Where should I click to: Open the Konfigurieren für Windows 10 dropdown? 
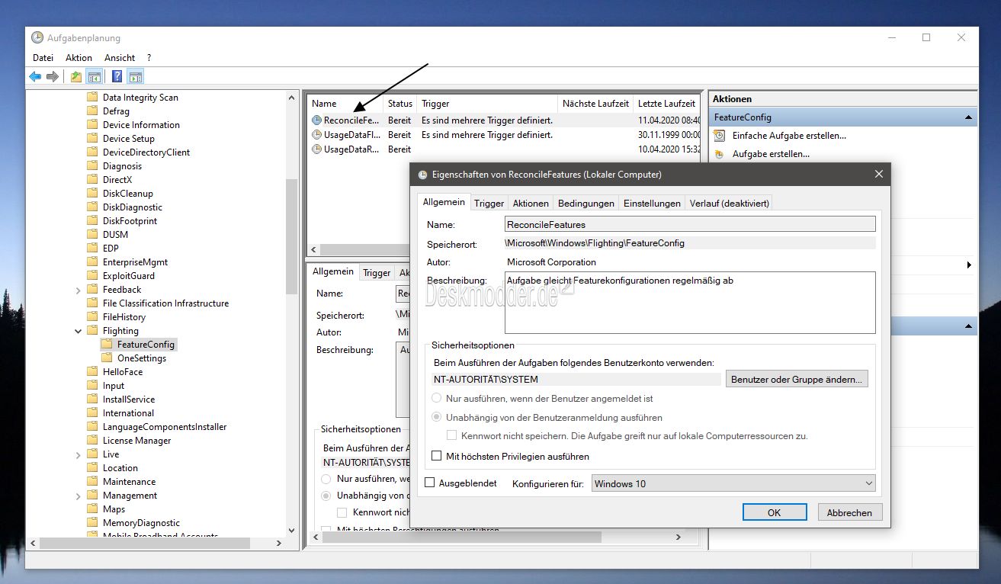tap(733, 483)
